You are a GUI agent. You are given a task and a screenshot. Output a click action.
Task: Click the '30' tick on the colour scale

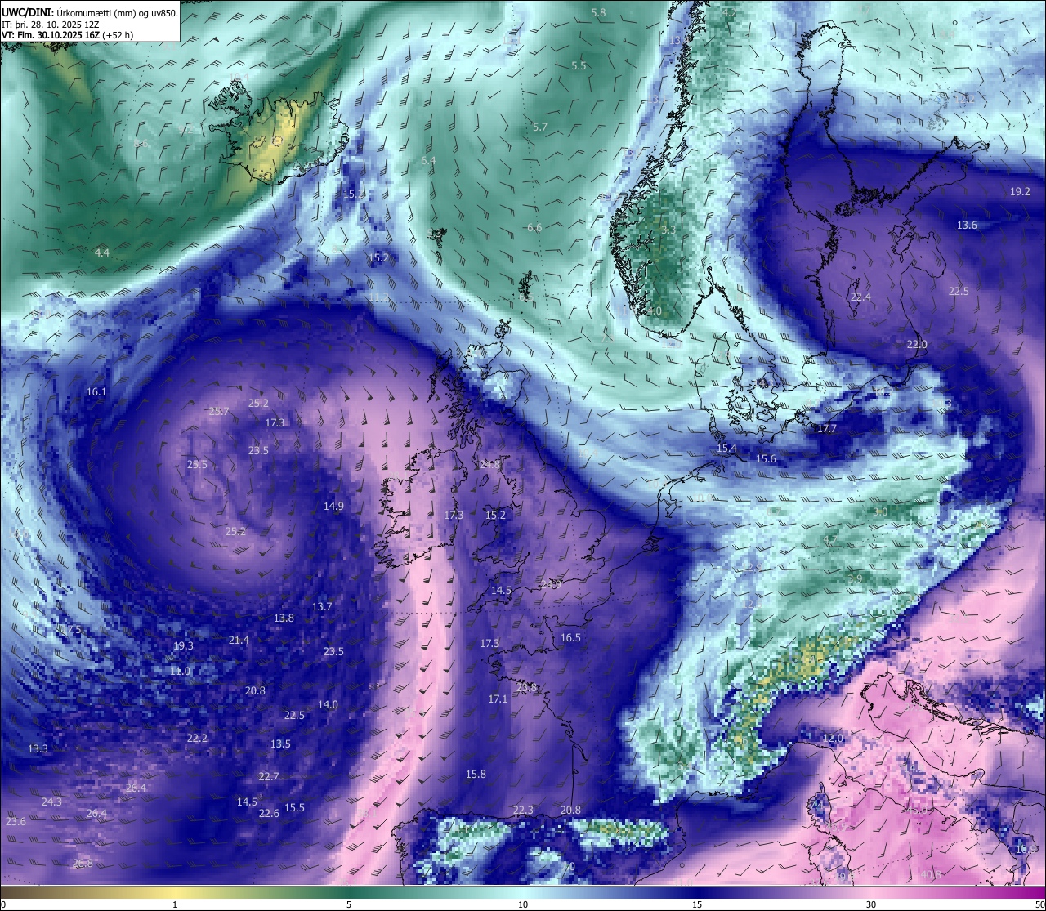coord(871,904)
